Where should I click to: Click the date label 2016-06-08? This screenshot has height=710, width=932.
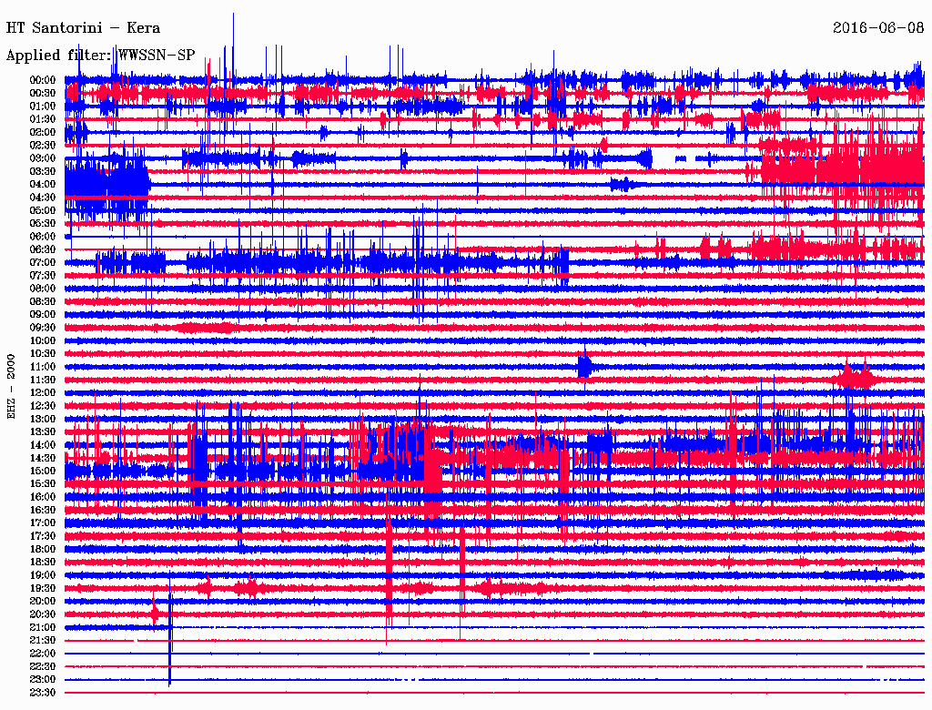pyautogui.click(x=878, y=27)
